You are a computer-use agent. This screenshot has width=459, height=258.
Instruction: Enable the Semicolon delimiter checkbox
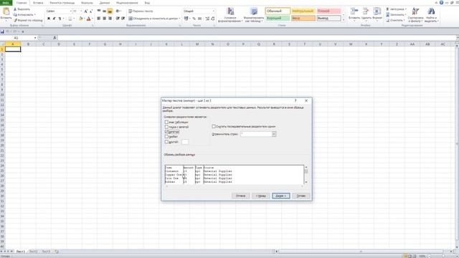166,127
